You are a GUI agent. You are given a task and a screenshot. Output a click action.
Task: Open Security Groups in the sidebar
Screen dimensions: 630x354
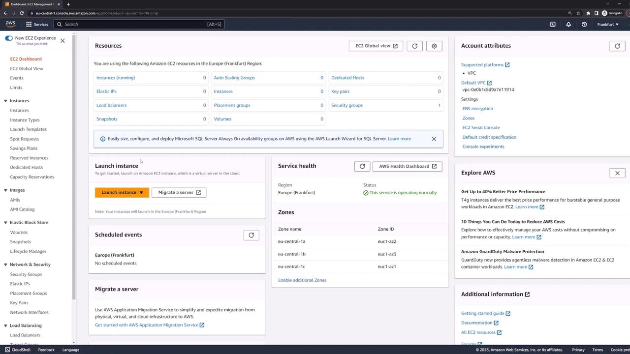coord(26,274)
